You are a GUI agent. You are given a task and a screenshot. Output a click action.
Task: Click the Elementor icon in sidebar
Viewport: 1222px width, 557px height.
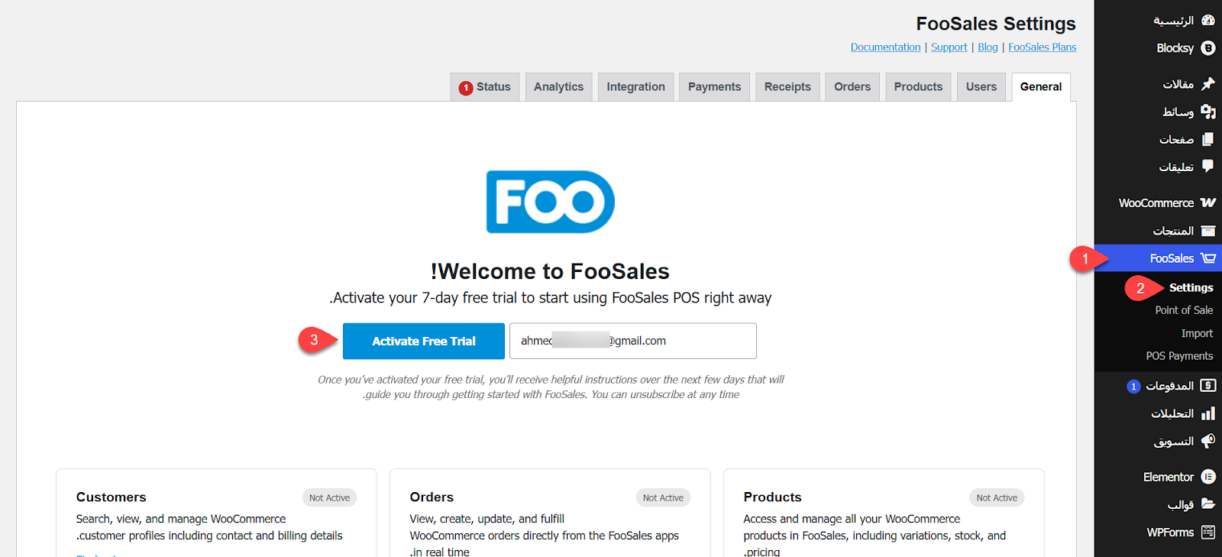click(1207, 477)
